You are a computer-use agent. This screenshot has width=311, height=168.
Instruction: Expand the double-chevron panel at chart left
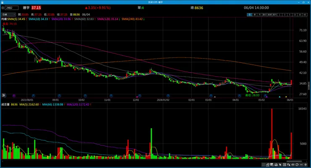pos(3,95)
